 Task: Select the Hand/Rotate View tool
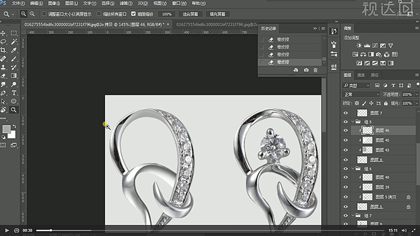click(x=3, y=110)
